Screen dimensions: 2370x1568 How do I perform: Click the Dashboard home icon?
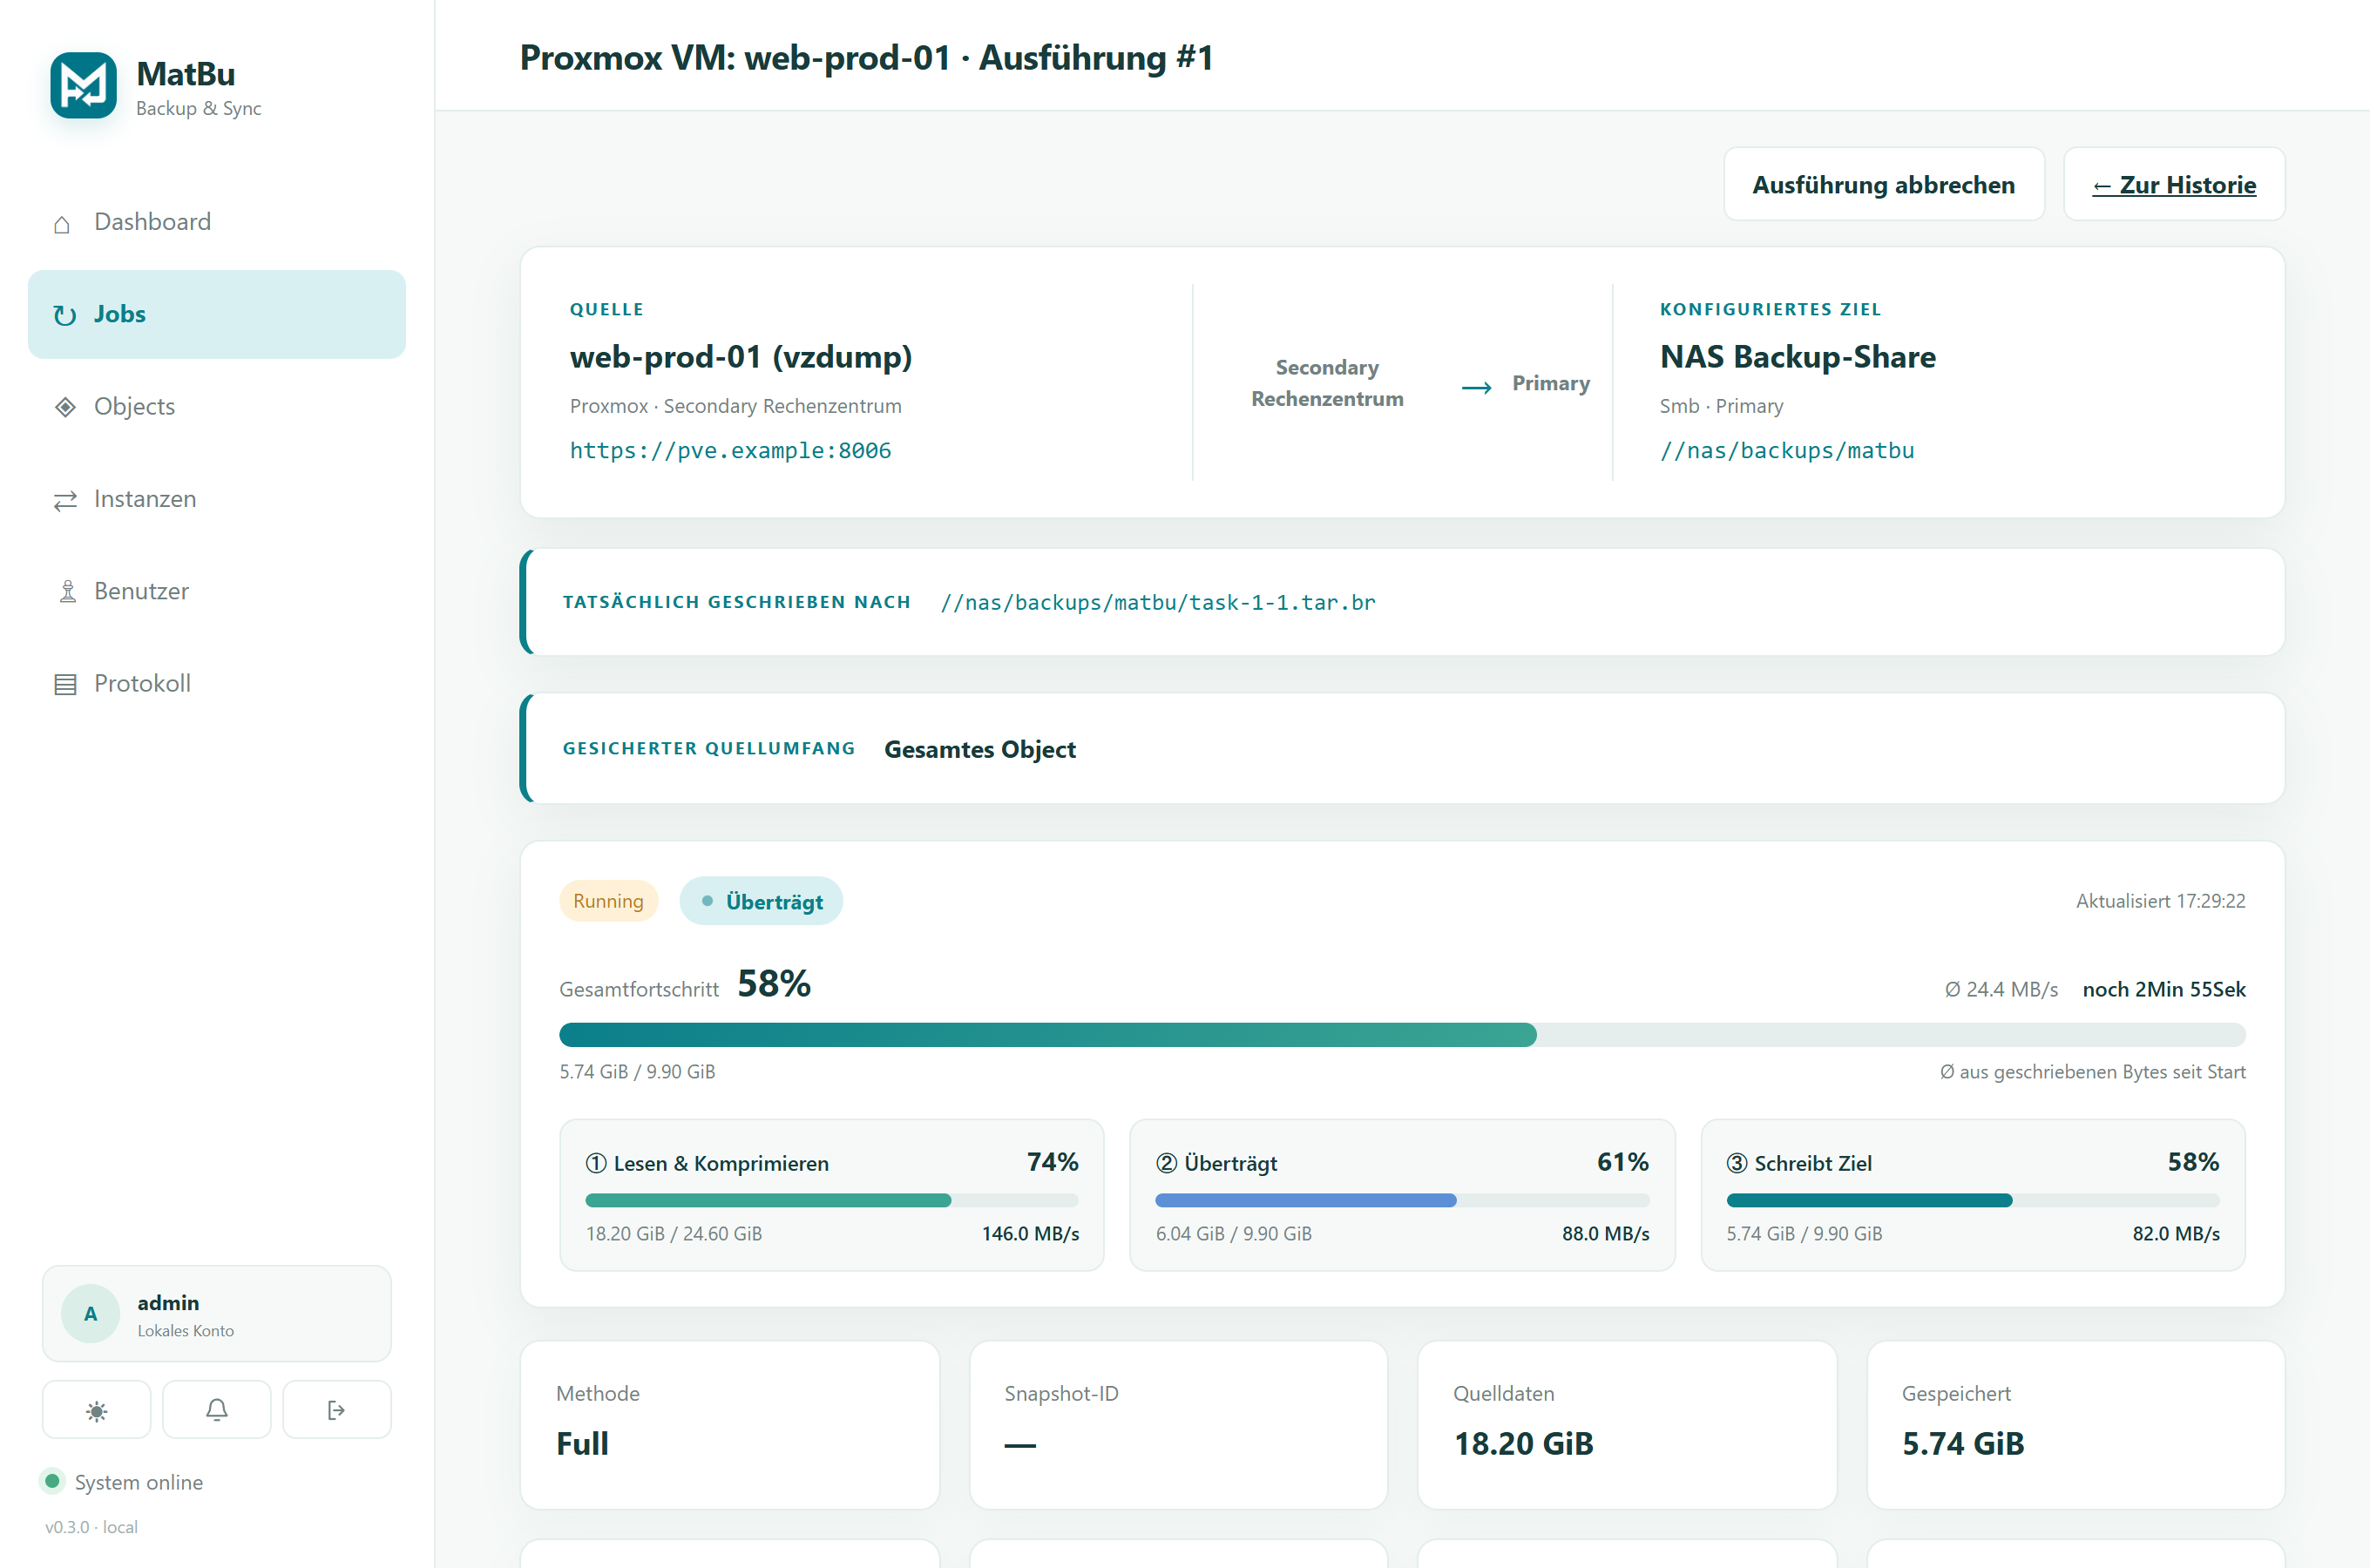(62, 224)
